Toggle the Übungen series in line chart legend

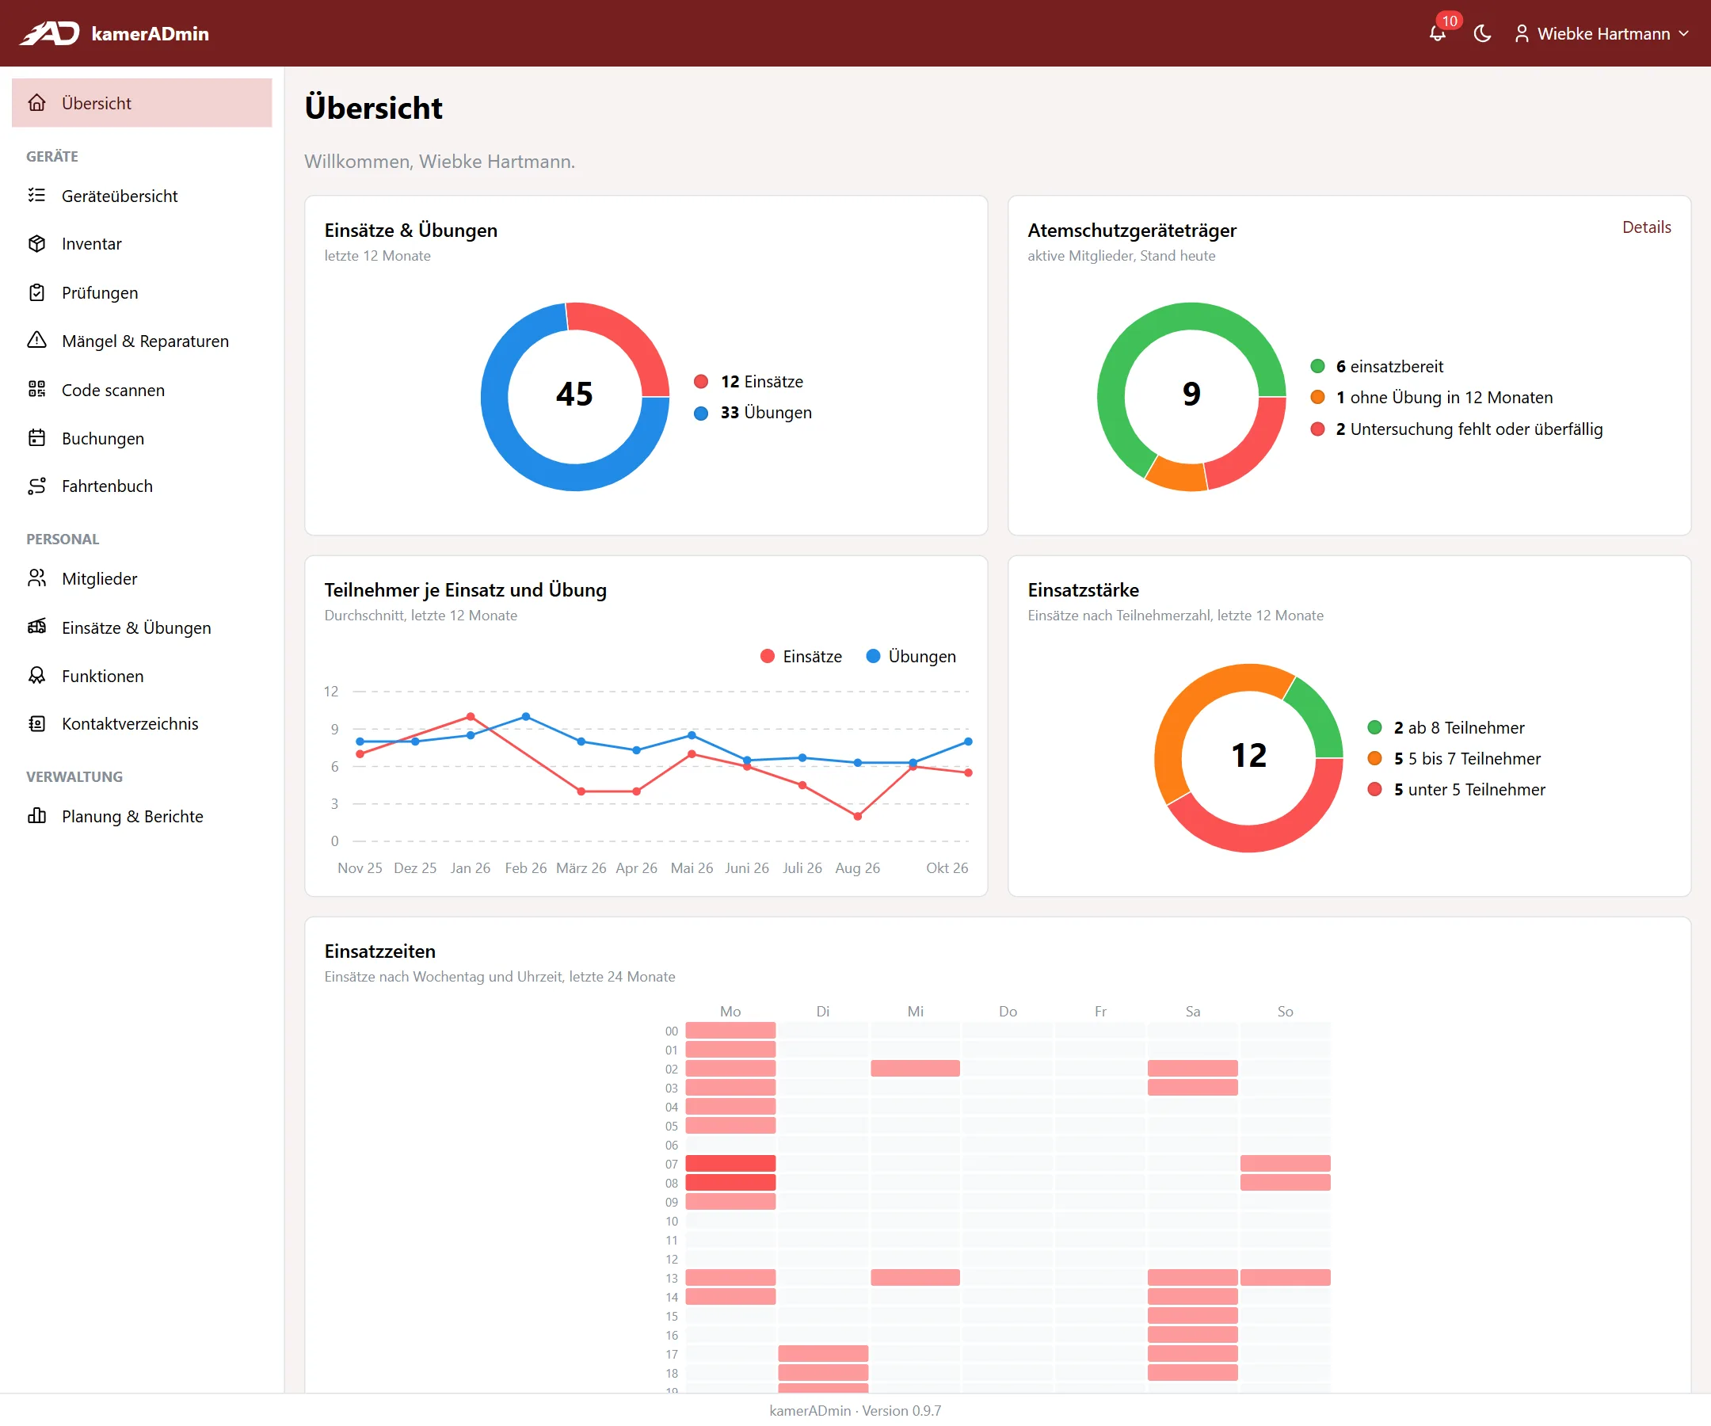[911, 657]
